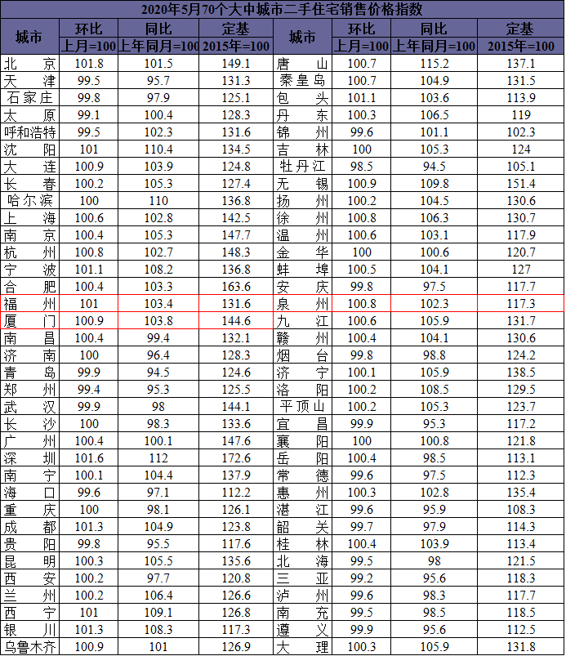566x656 pixels.
Task: Click 银川's 定基 value 117.3
Action: 236,630
